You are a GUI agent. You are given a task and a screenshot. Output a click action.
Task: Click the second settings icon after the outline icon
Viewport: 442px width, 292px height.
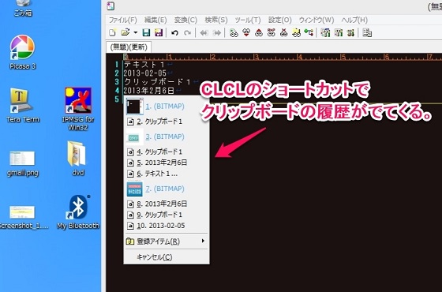339,33
